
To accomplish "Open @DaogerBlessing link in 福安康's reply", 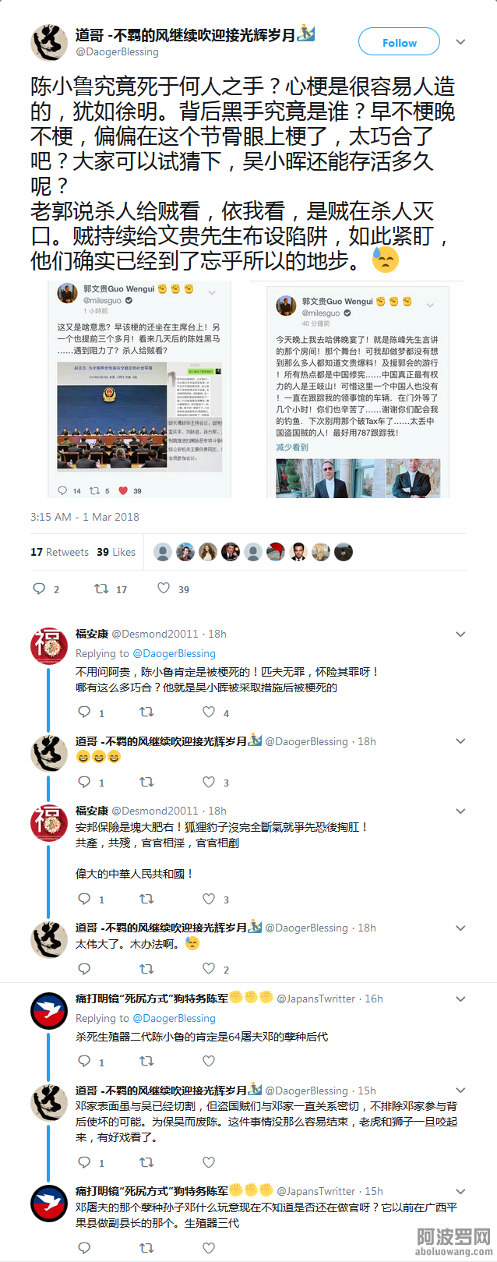I will (174, 653).
